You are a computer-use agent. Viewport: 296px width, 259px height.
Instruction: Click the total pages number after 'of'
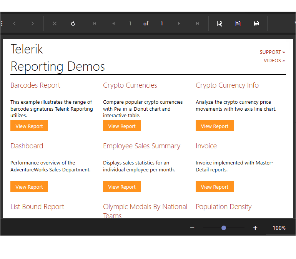161,23
